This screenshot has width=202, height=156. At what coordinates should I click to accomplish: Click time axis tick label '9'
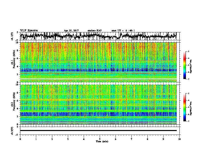coord(163,139)
